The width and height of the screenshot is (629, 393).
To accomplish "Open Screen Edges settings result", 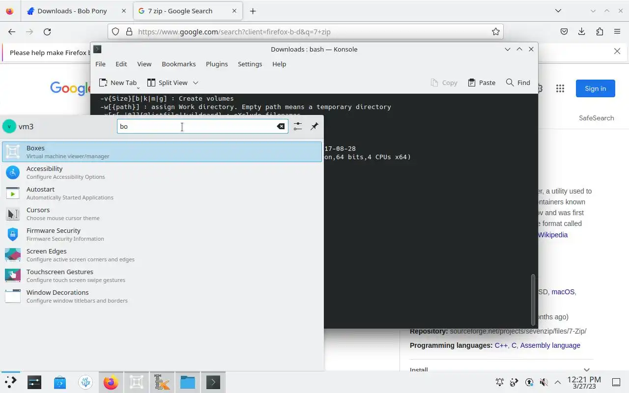I will pos(162,255).
